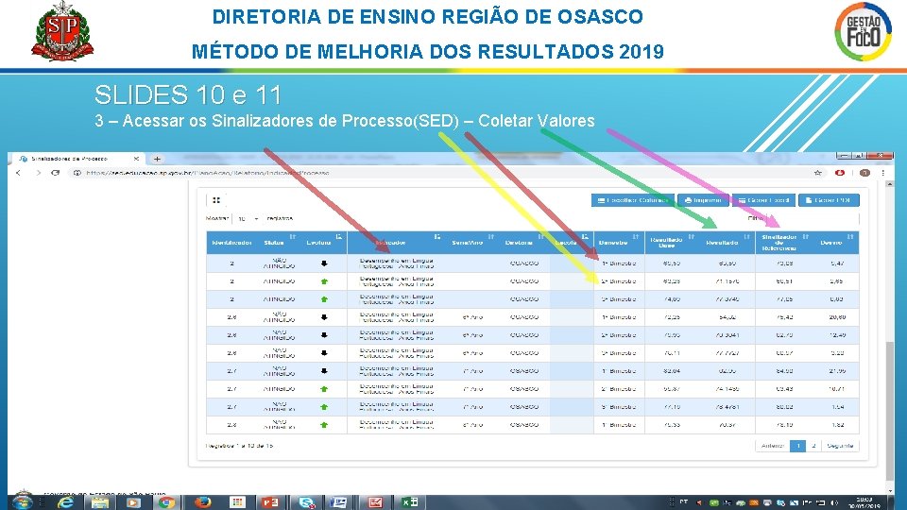Open Windows Media Player from the taskbar
Image resolution: width=907 pixels, height=510 pixels.
pos(133,501)
